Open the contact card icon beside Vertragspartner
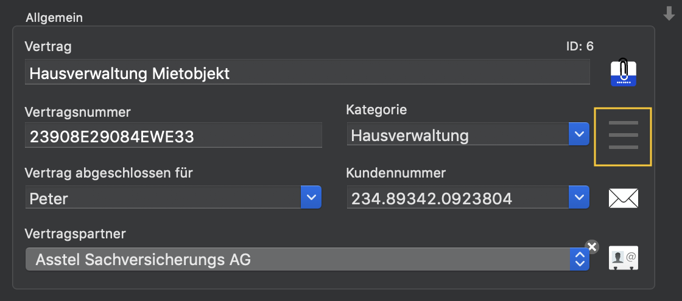The height and width of the screenshot is (301, 682). pyautogui.click(x=624, y=259)
